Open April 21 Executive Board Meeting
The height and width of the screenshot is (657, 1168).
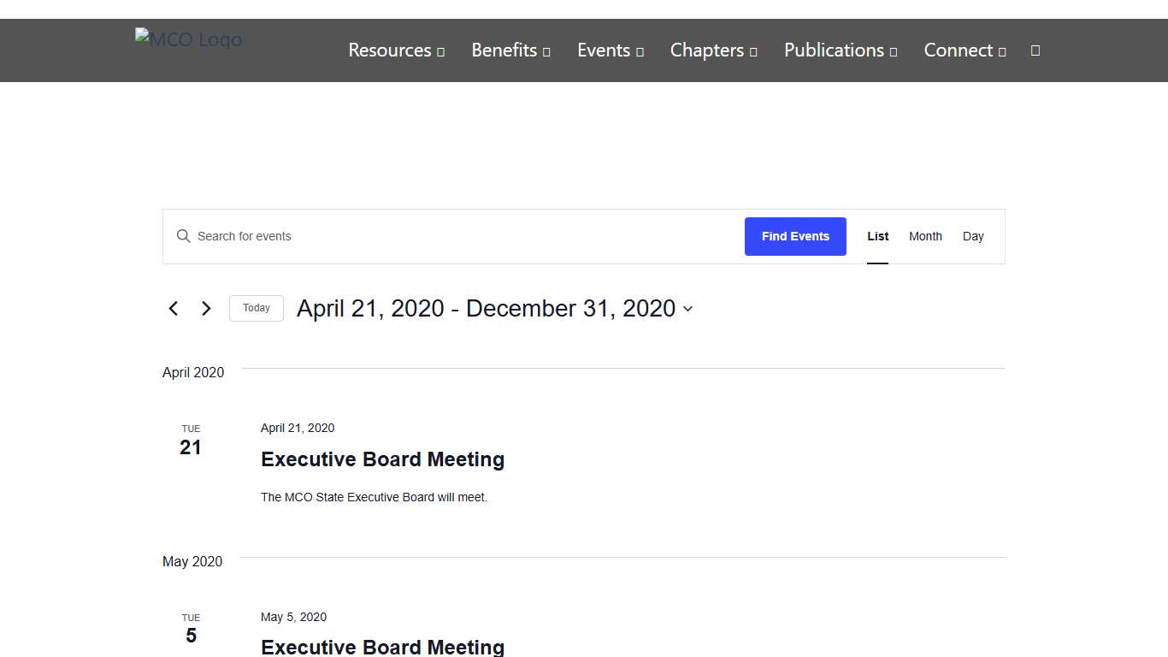[382, 459]
